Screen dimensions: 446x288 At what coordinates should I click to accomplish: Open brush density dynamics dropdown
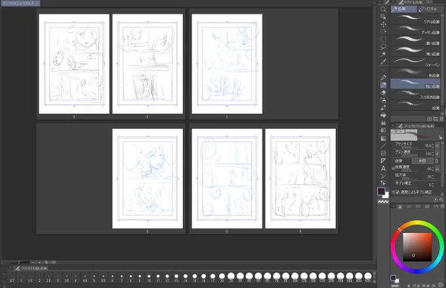coord(437,154)
